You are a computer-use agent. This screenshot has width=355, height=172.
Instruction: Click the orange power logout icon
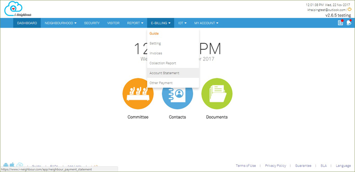pyautogui.click(x=350, y=9)
